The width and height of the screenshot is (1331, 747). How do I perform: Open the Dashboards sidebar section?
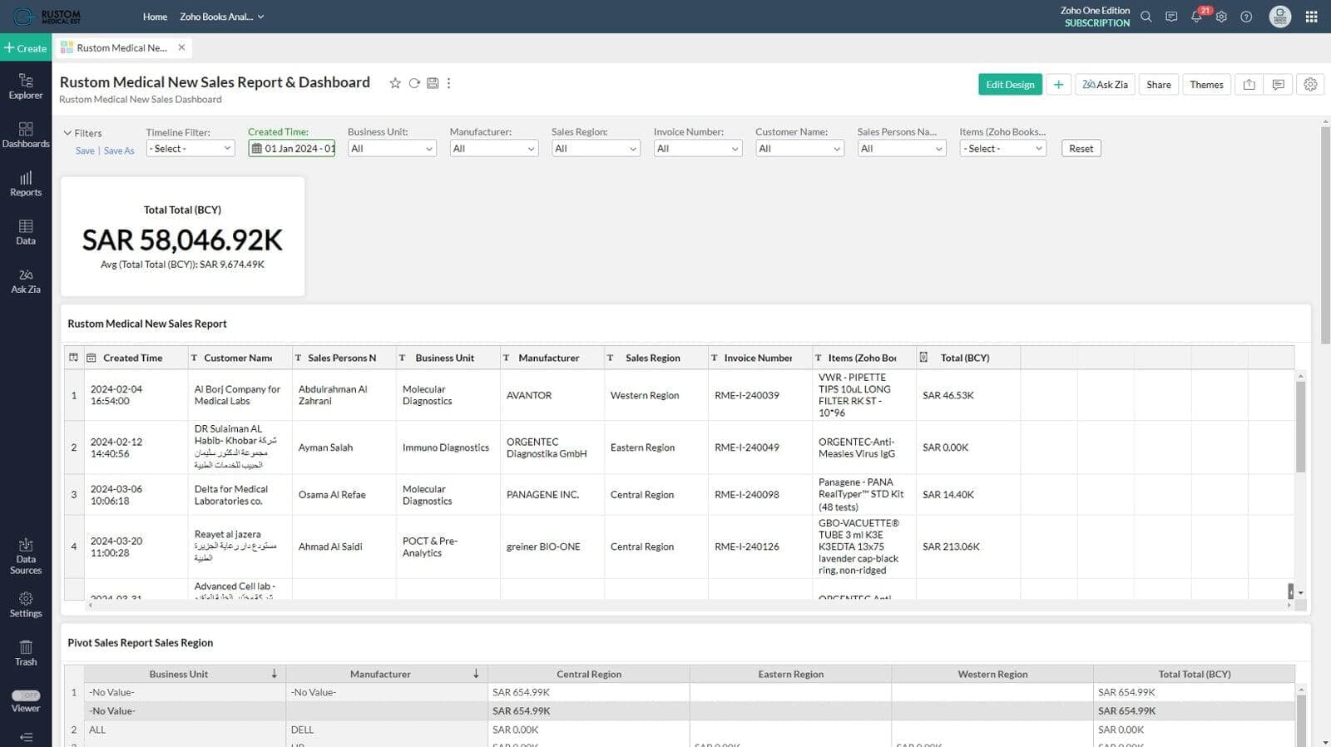coord(26,135)
